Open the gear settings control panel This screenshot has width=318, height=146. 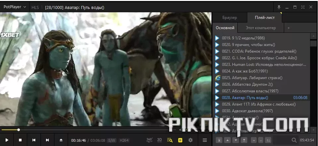coord(191,140)
